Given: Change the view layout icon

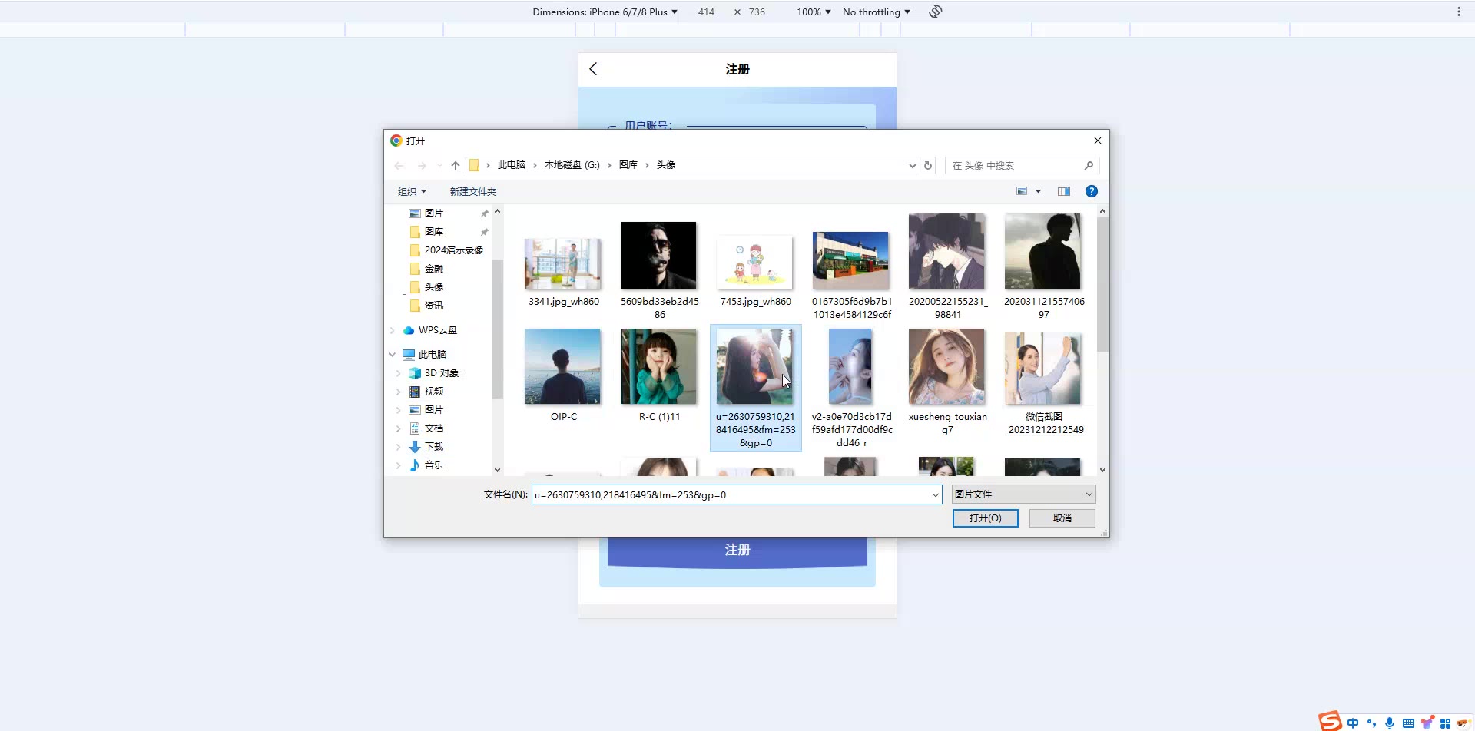Looking at the screenshot, I should pyautogui.click(x=1022, y=191).
